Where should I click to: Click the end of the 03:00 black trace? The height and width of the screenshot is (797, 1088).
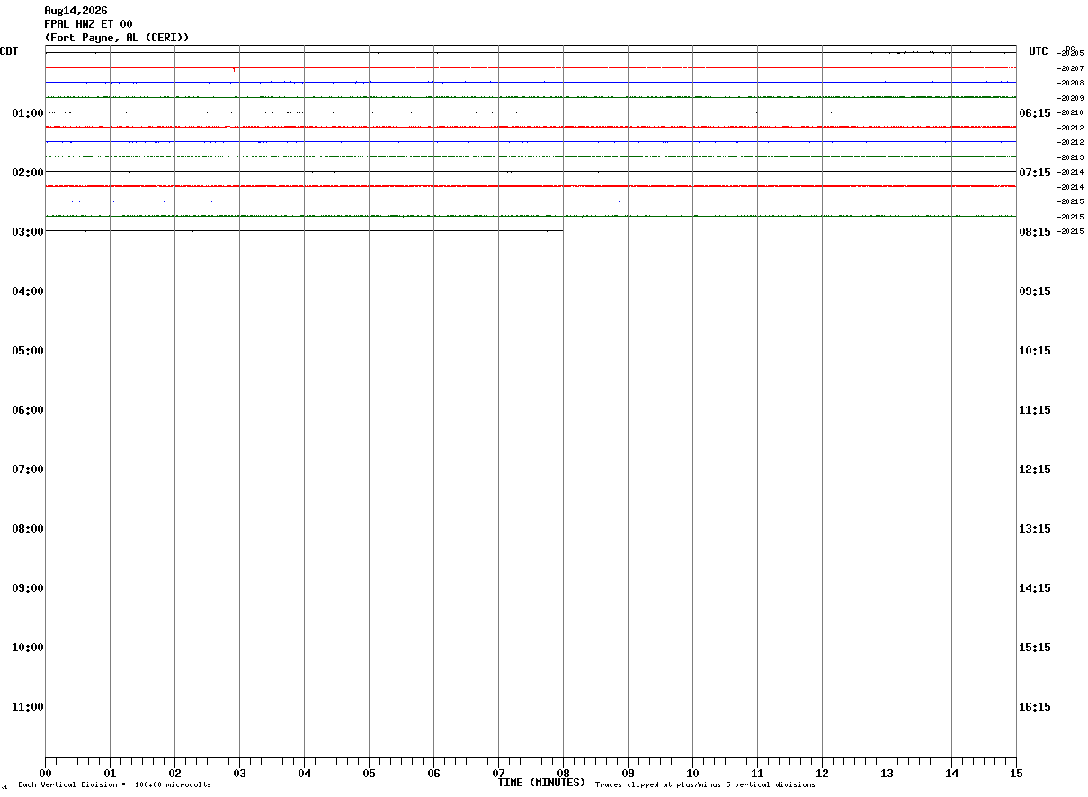(x=562, y=231)
